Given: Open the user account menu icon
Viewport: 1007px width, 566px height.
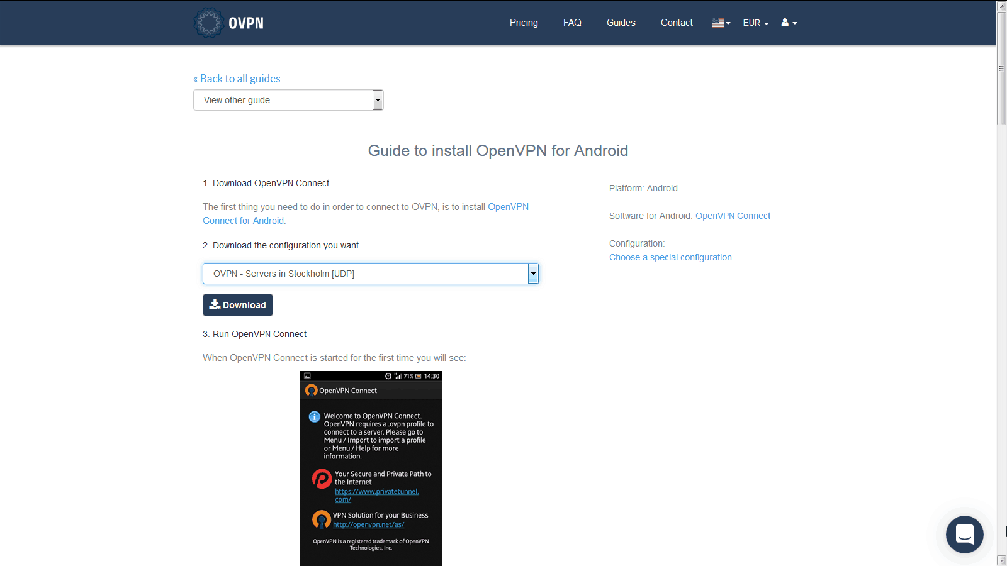Looking at the screenshot, I should pyautogui.click(x=789, y=23).
